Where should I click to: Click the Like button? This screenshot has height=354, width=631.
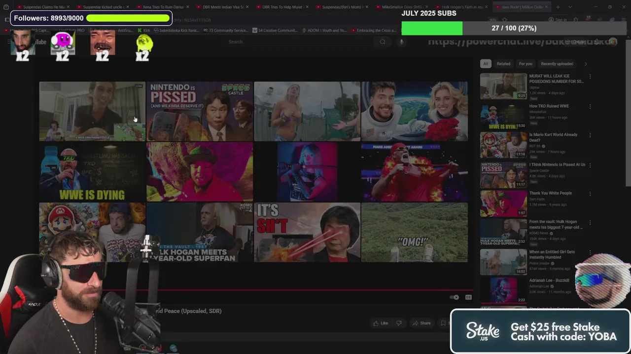pos(381,323)
